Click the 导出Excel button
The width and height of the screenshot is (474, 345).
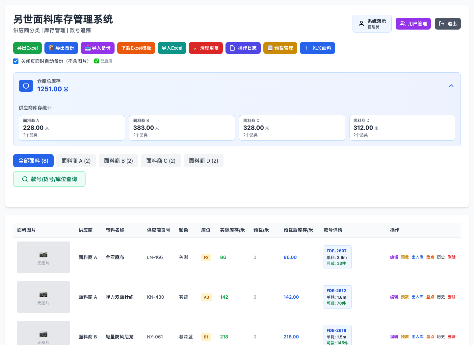pos(27,48)
